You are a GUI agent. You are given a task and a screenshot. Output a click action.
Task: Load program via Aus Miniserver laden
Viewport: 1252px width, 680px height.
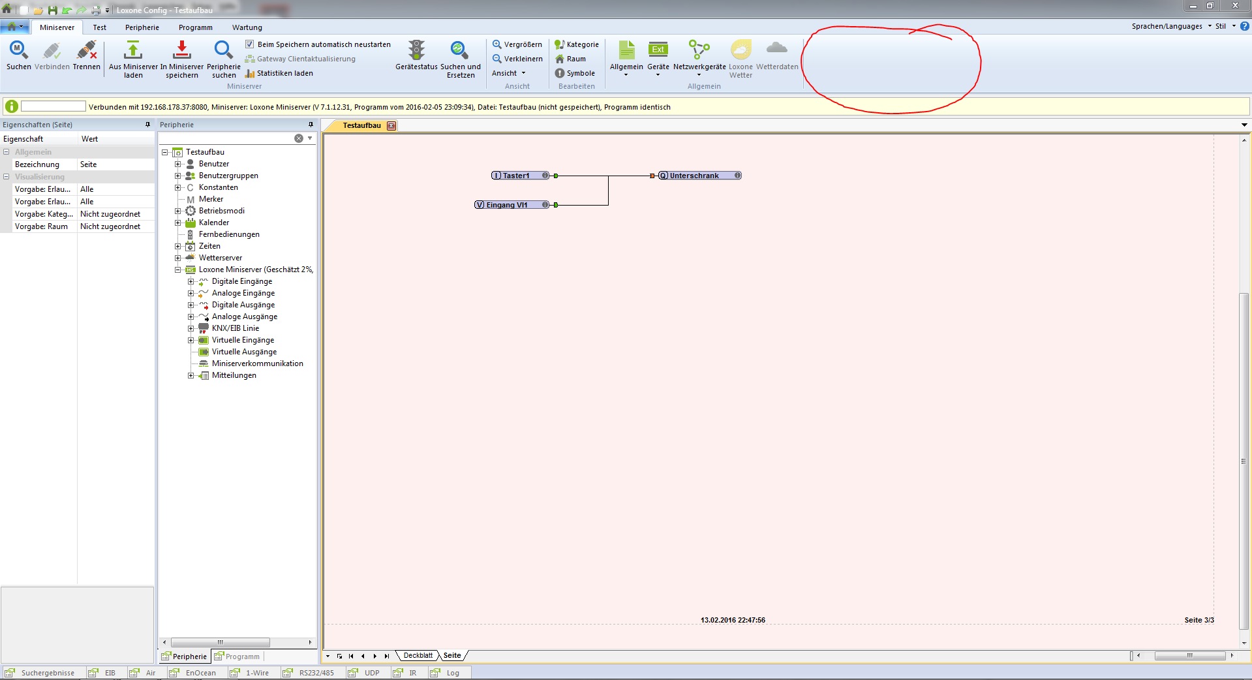[x=133, y=51]
